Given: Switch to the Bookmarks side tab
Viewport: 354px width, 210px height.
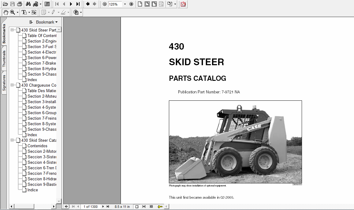Looking at the screenshot, I should pyautogui.click(x=4, y=33).
